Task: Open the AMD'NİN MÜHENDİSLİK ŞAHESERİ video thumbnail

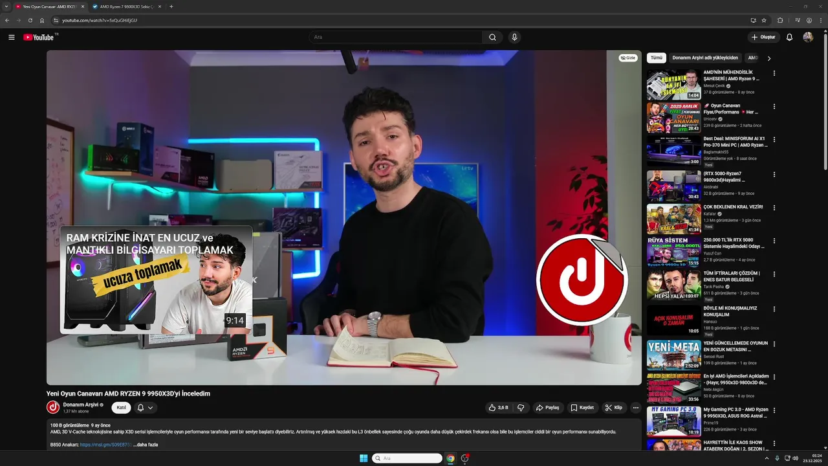Action: click(673, 84)
